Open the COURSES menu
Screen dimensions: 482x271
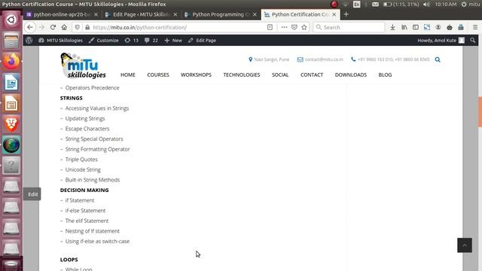pyautogui.click(x=158, y=75)
